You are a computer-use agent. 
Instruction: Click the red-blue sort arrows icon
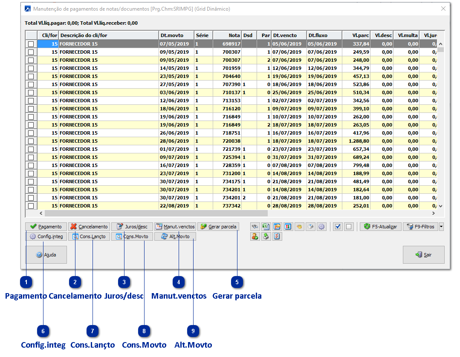click(288, 227)
